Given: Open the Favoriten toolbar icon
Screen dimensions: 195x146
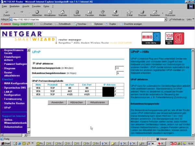Looking at the screenshot, I should coord(90,13).
